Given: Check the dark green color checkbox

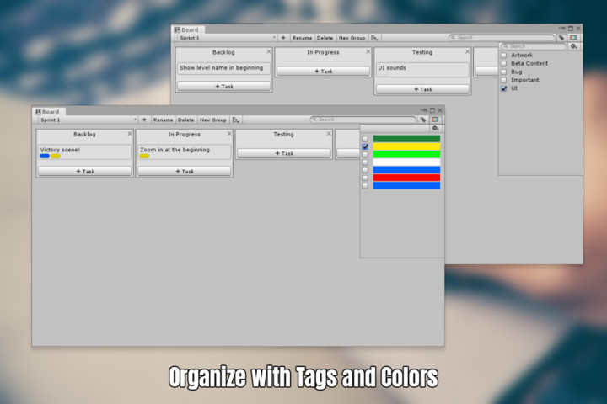Looking at the screenshot, I should (x=365, y=139).
